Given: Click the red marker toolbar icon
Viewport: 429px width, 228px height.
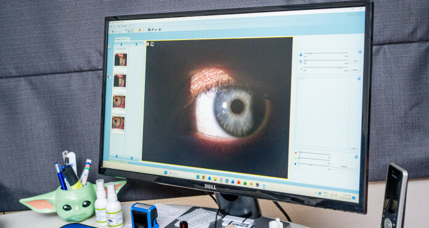Looking at the screenshot, I should coord(139,30).
